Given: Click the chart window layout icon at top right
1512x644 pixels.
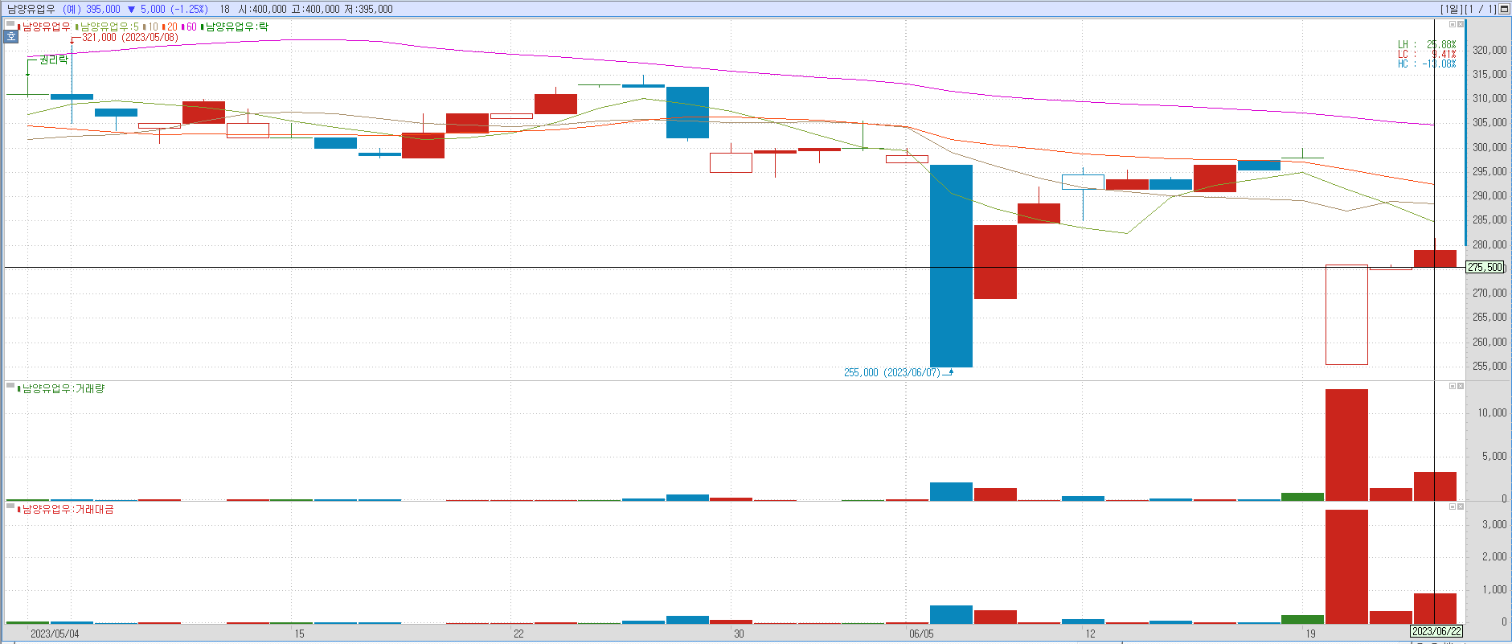Looking at the screenshot, I should [1504, 9].
